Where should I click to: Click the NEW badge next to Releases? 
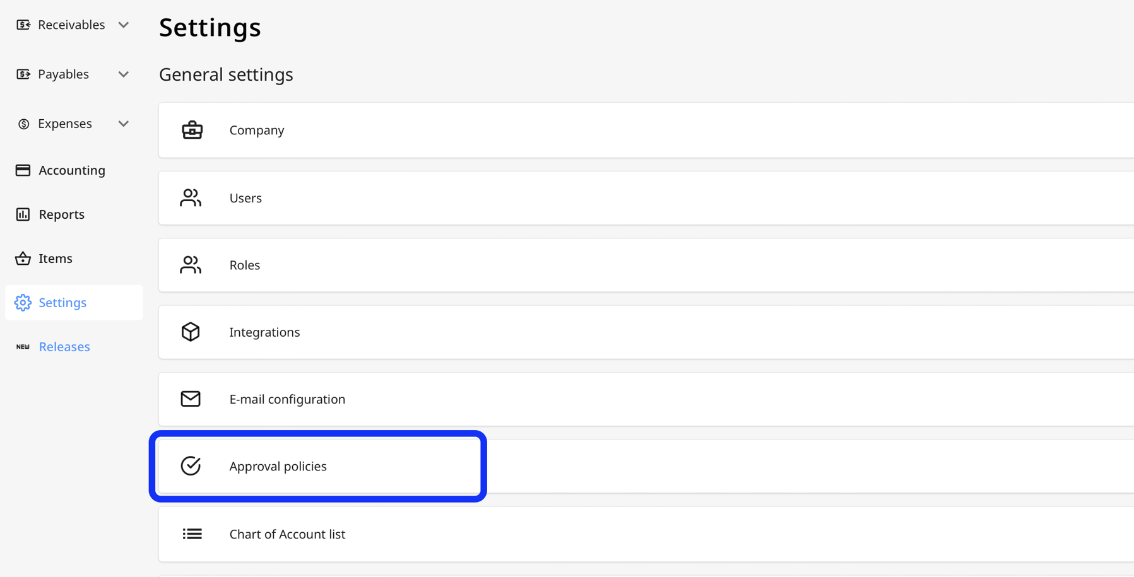pos(23,346)
